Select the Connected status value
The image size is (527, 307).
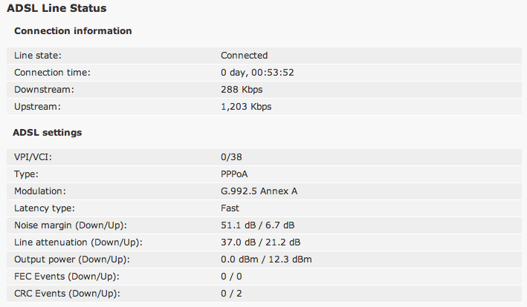point(245,56)
